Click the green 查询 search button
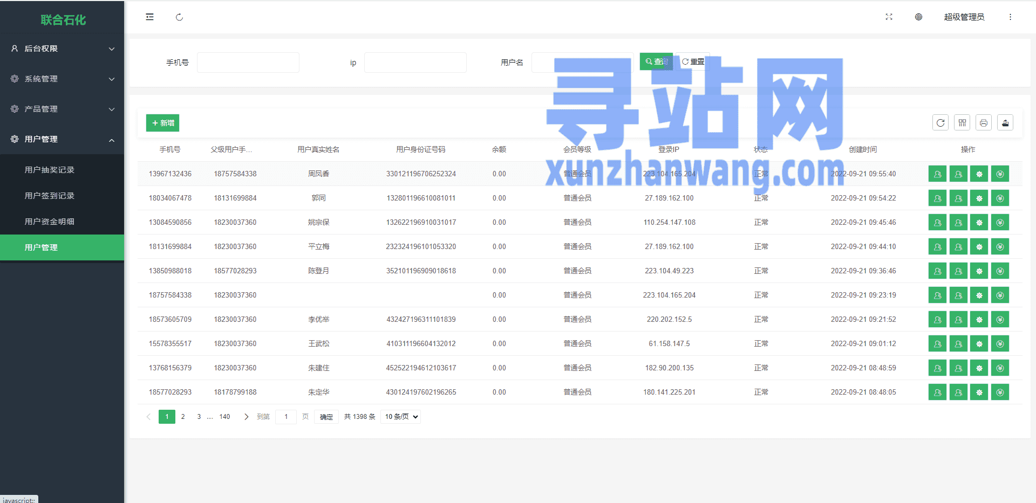The height and width of the screenshot is (503, 1036). 656,61
